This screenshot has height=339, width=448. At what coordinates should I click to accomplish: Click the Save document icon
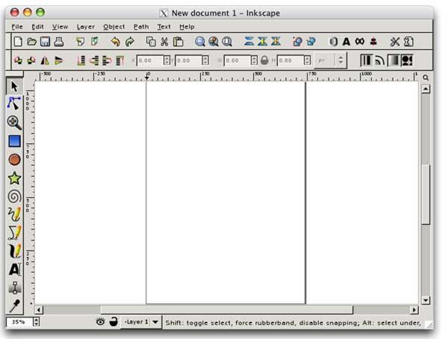pyautogui.click(x=45, y=42)
